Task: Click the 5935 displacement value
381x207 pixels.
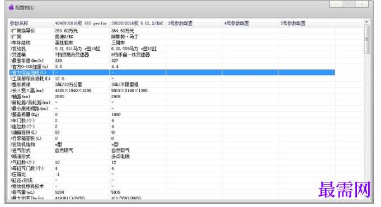Action: pos(116,192)
